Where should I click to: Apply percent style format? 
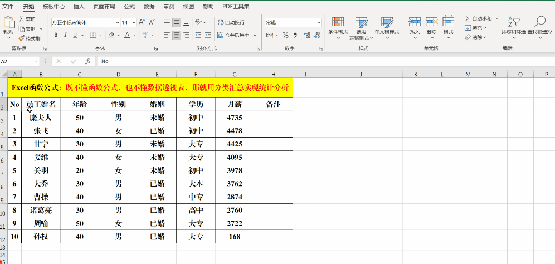click(285, 35)
